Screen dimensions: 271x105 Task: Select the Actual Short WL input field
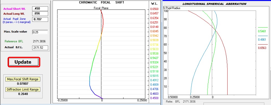(40, 9)
